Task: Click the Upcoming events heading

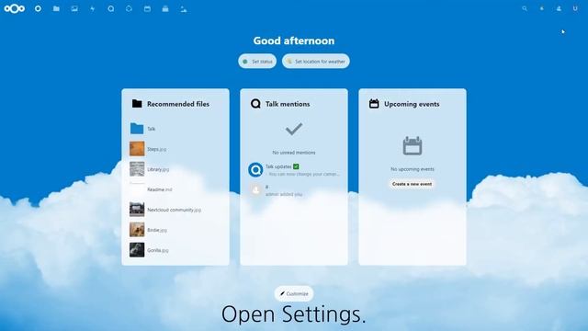Action: click(412, 104)
